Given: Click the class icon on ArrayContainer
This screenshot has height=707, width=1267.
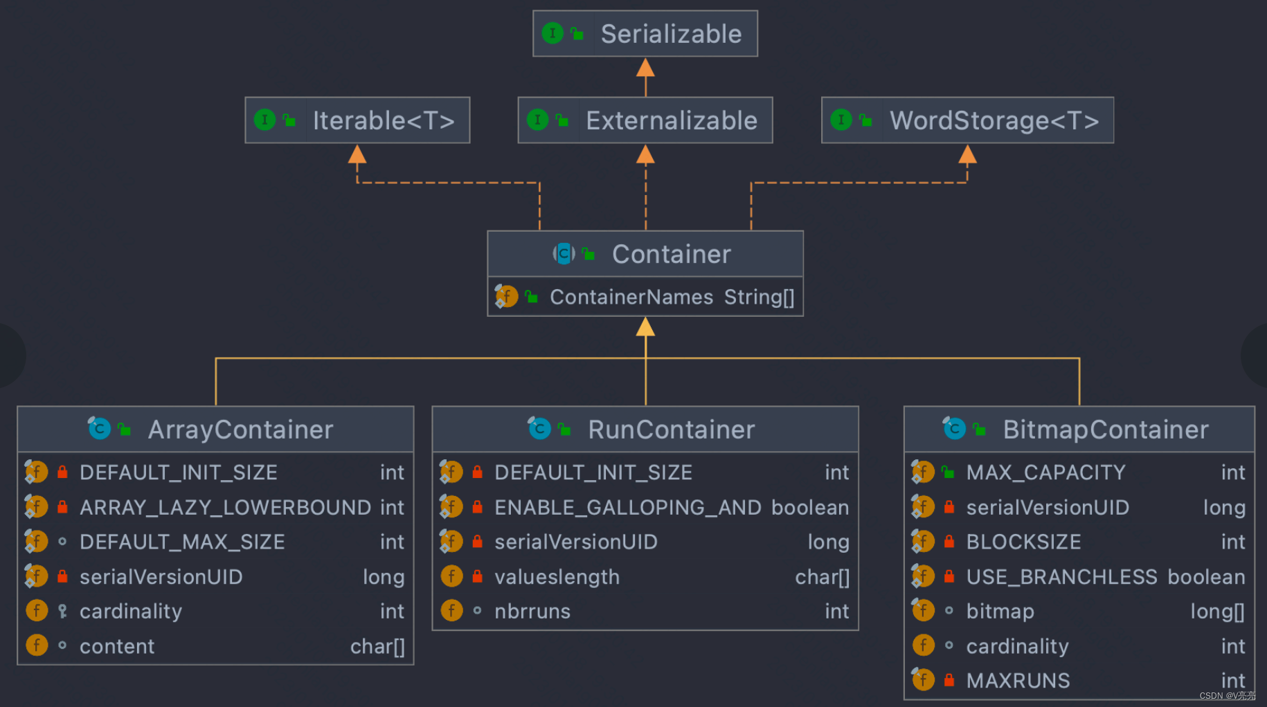Looking at the screenshot, I should 99,428.
